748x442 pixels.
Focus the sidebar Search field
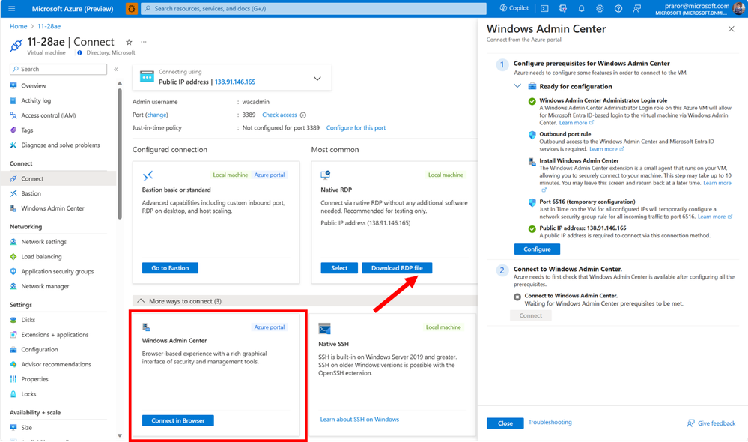coord(58,69)
